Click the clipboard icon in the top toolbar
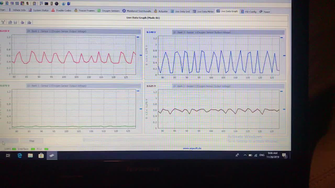 tap(34, 3)
